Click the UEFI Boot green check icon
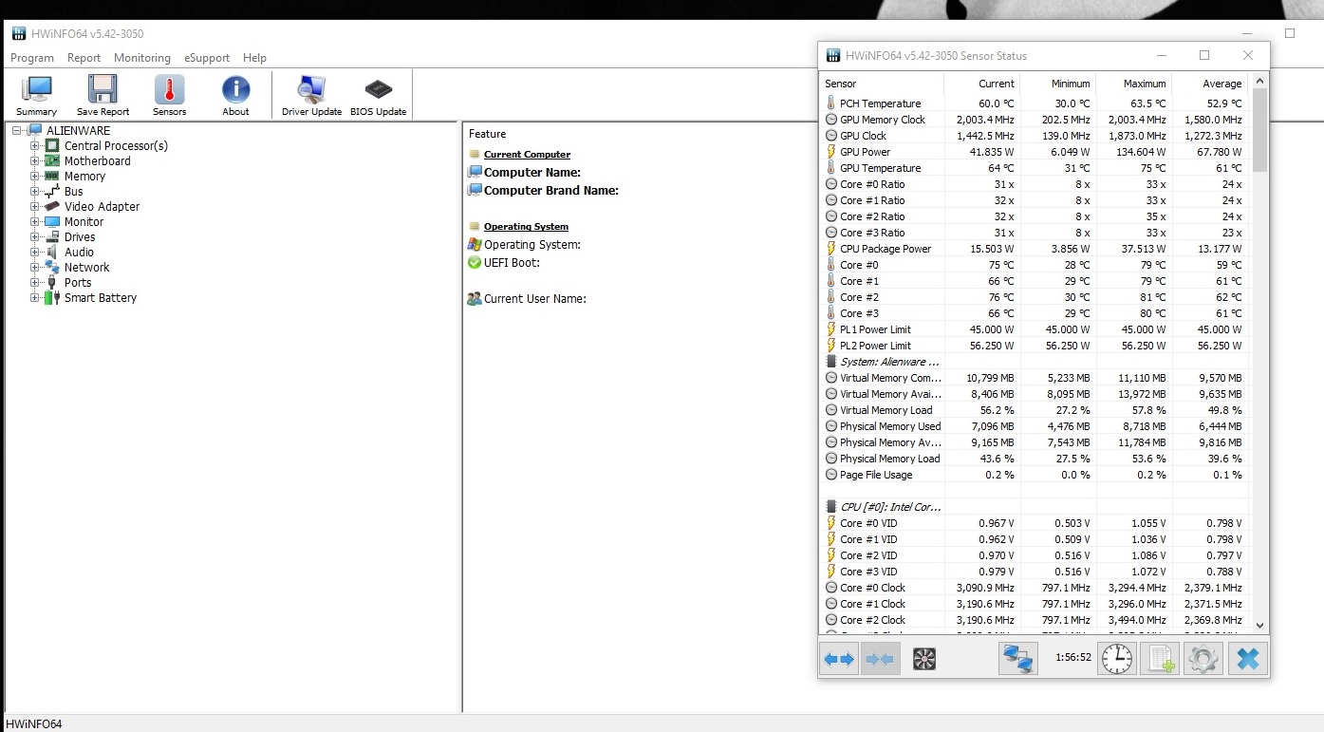This screenshot has width=1324, height=732. click(475, 262)
